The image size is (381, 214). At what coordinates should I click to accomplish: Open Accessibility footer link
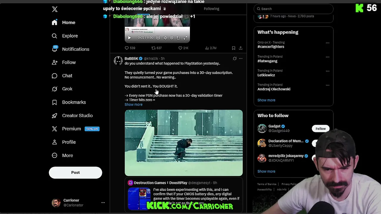[x=264, y=190]
